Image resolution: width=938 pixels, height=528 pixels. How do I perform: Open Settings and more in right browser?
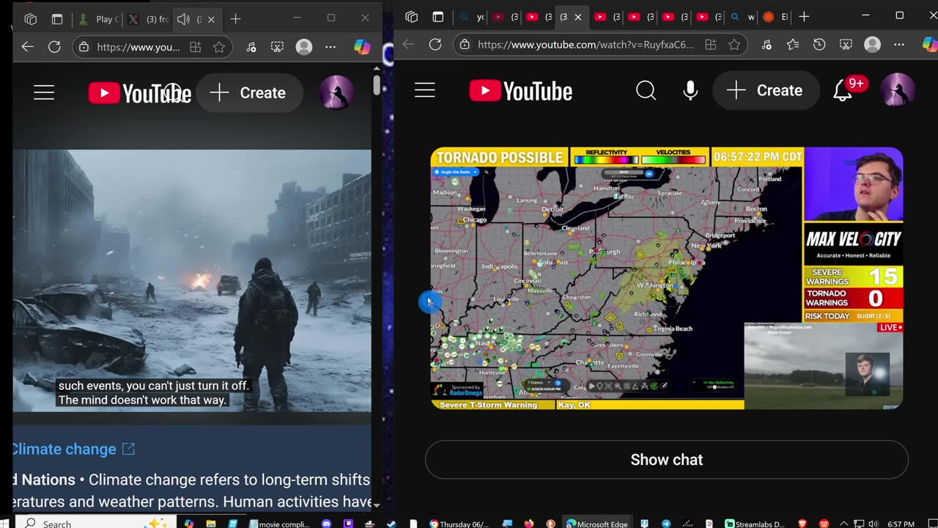tap(899, 45)
